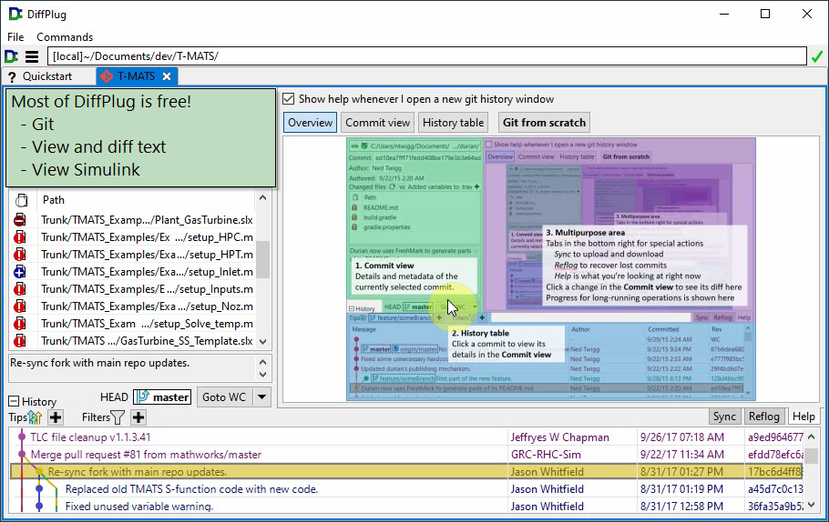
Task: Select commit Replaced old TMATS S-function code
Action: point(407,488)
